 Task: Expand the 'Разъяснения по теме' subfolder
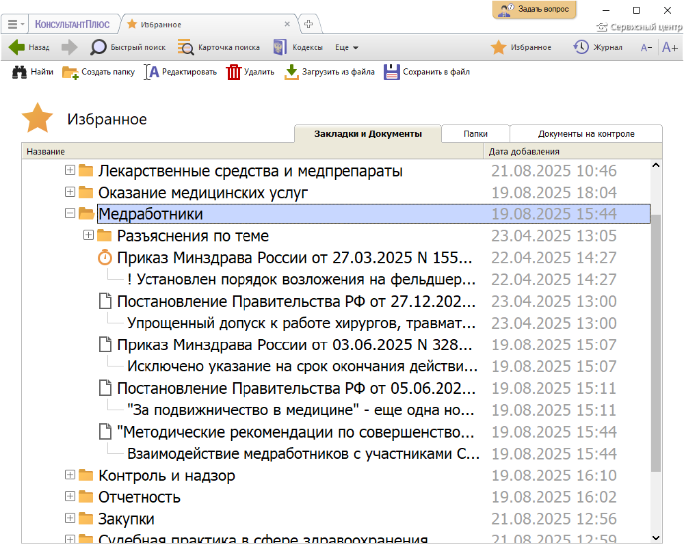tap(88, 236)
